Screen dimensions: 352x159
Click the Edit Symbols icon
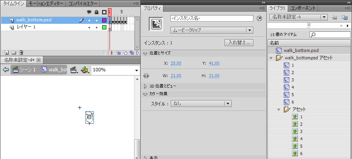(x=85, y=70)
